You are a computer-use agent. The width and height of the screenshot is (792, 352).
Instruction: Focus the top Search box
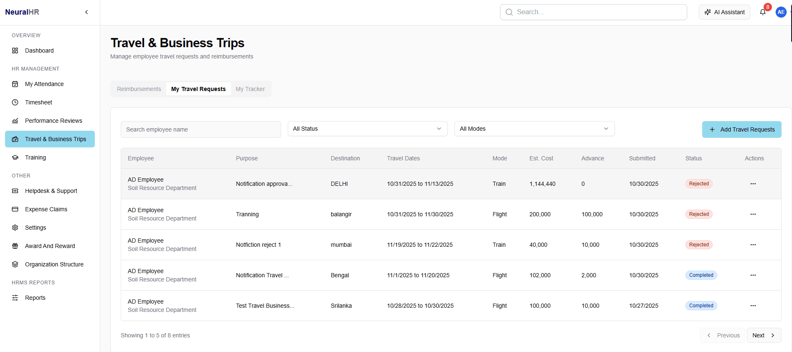pyautogui.click(x=593, y=12)
